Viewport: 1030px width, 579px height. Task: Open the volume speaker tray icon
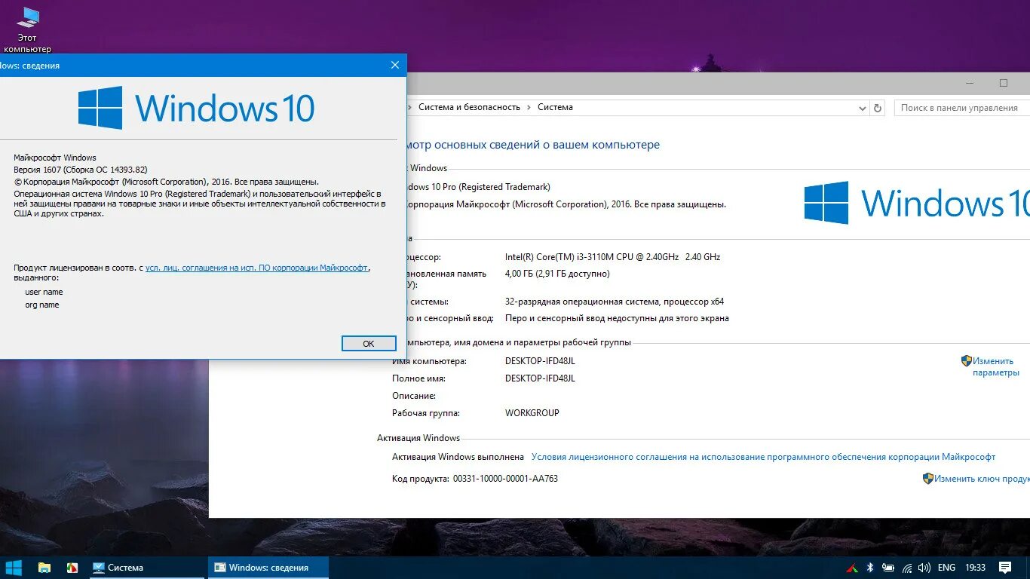[x=924, y=568]
